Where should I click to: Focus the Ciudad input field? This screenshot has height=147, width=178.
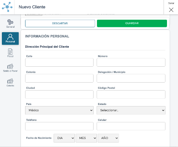[x=59, y=94]
